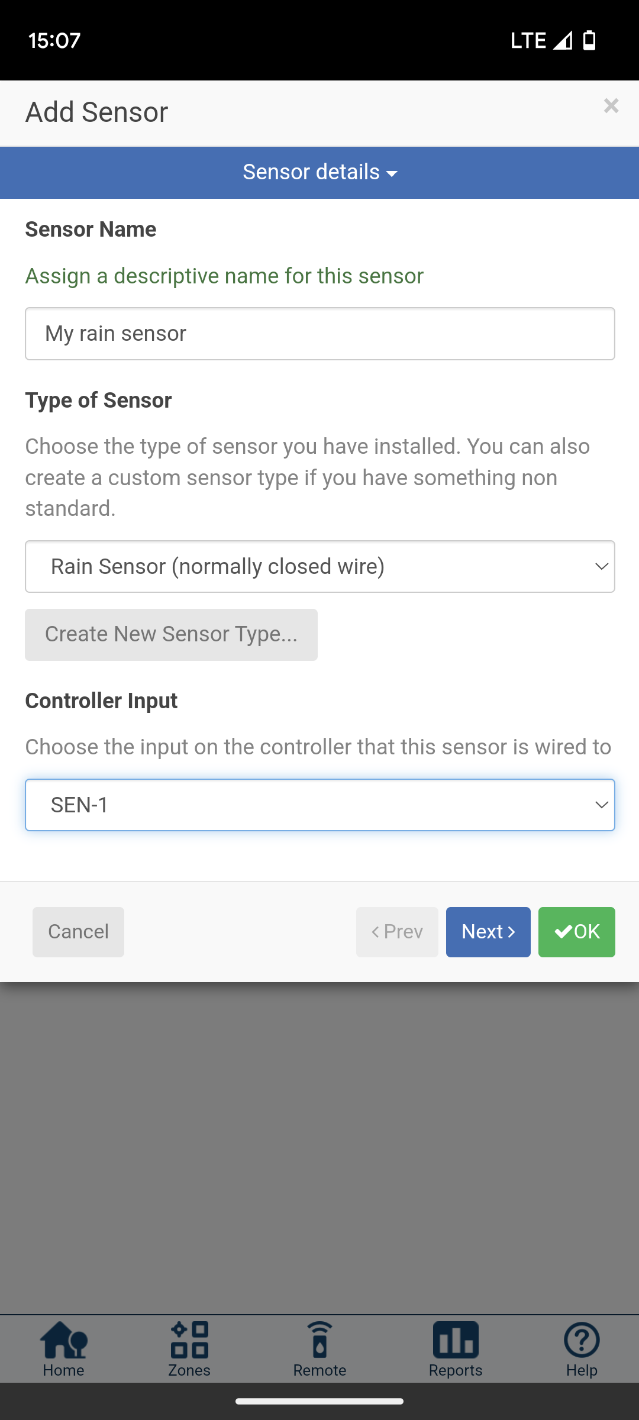
Task: Confirm with the green OK button
Action: tap(577, 932)
